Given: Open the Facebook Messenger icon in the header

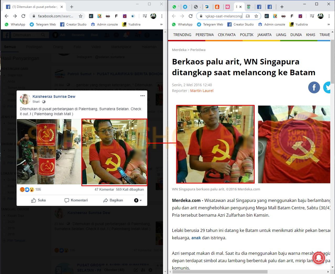Looking at the screenshot, I should click(116, 35).
